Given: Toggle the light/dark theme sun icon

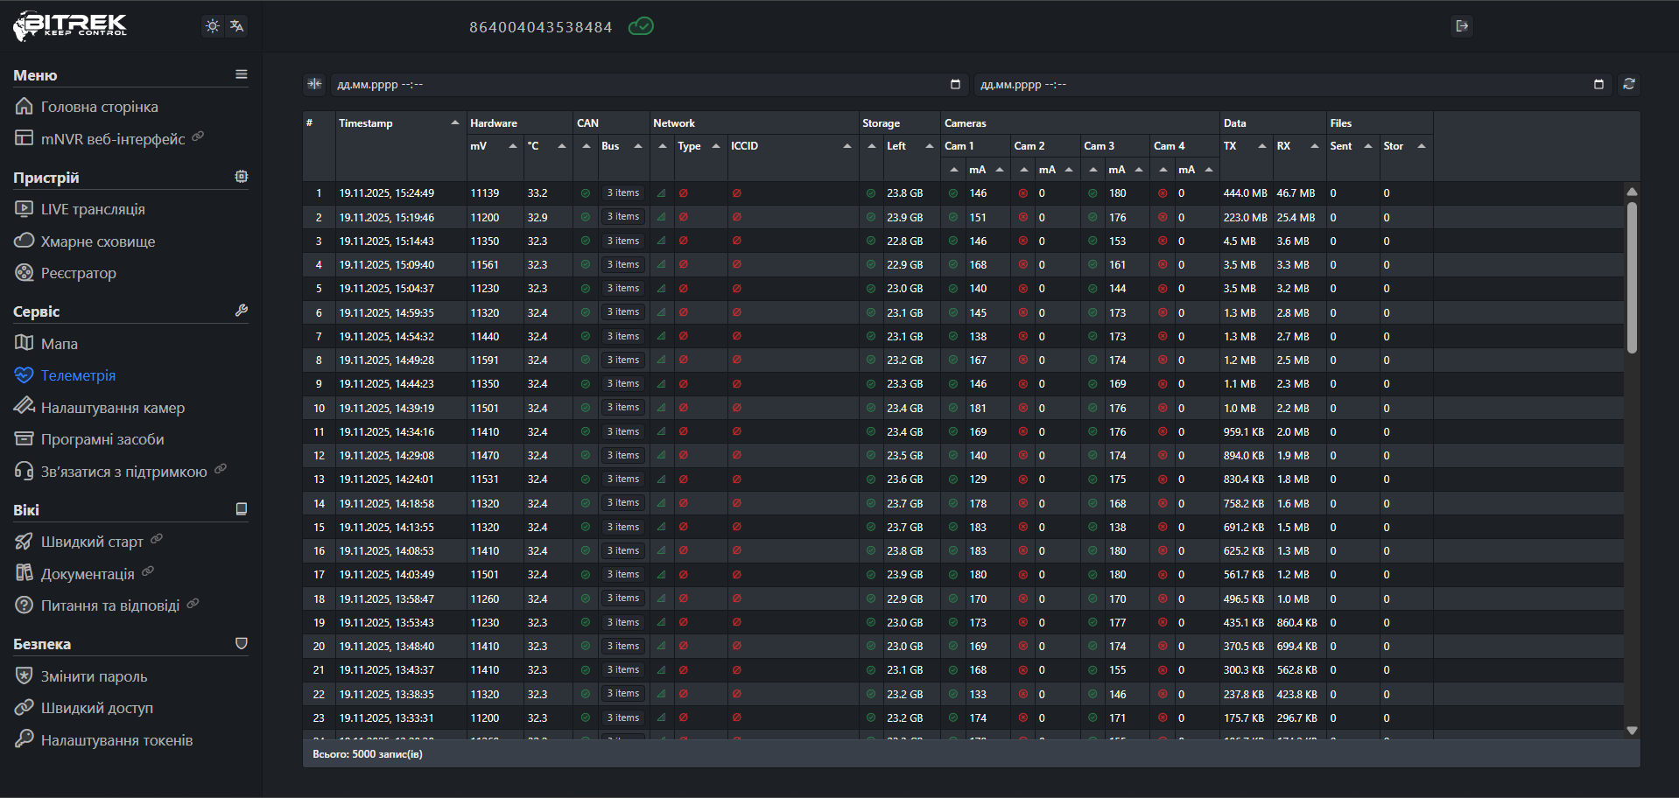Looking at the screenshot, I should pyautogui.click(x=212, y=26).
